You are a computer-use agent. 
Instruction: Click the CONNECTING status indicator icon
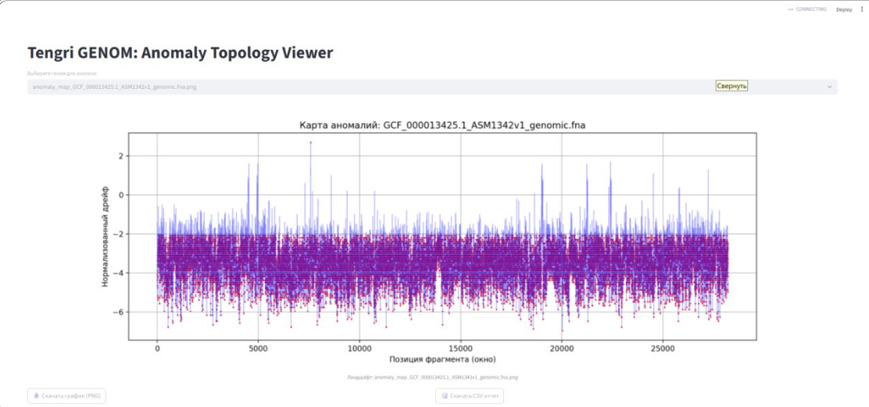tap(790, 9)
